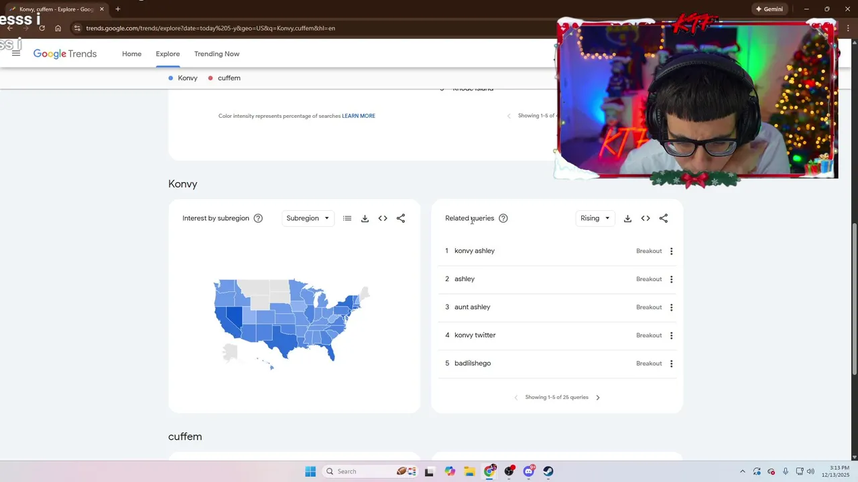858x482 pixels.
Task: Click the konvy ashley query
Action: click(x=475, y=251)
